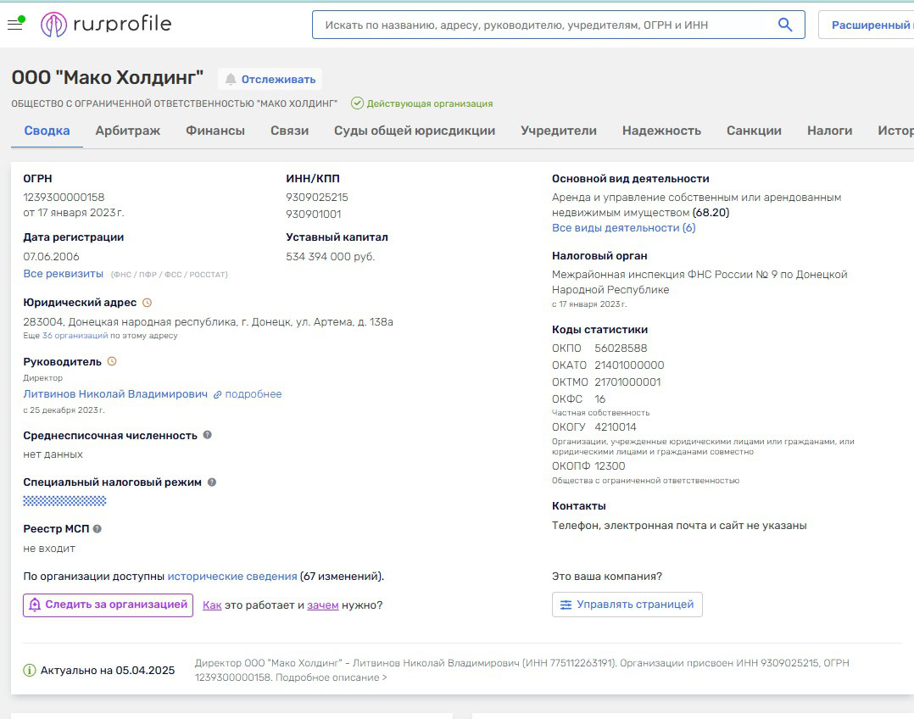914x719 pixels.
Task: Click the Отслеживать button
Action: [x=270, y=80]
